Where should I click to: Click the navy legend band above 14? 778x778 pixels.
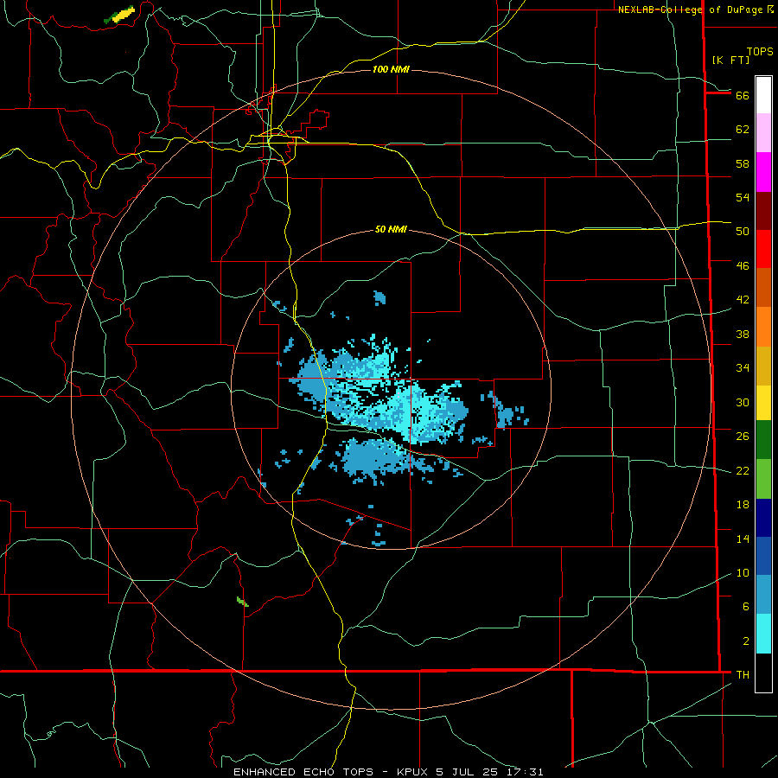click(763, 518)
